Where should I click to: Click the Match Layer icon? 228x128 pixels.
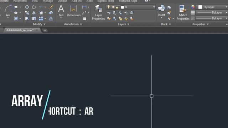pyautogui.click(x=131, y=18)
